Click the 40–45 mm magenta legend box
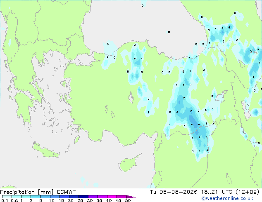Image resolution: width=262 pixels, height=202 pixels. 112,197
